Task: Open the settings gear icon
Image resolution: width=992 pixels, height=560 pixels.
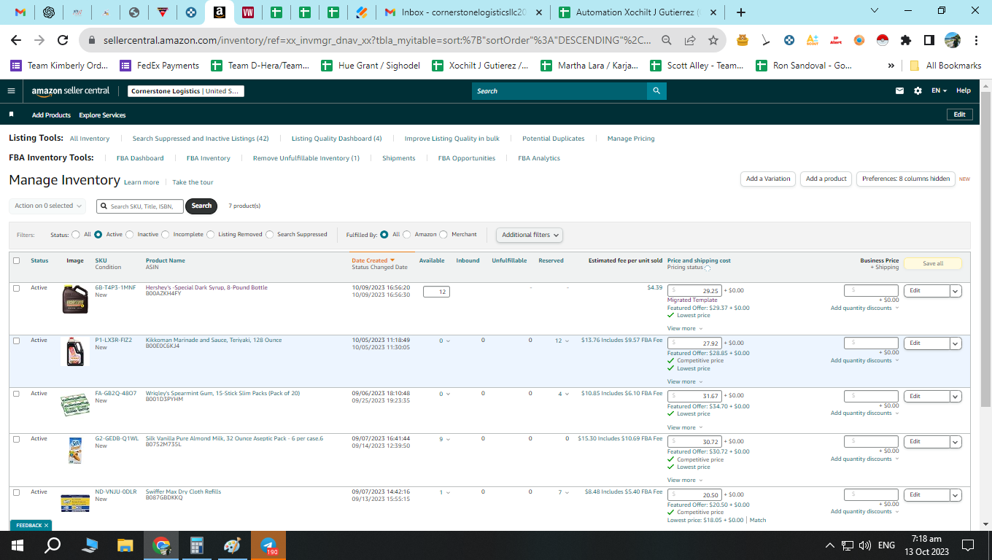Action: [x=918, y=91]
